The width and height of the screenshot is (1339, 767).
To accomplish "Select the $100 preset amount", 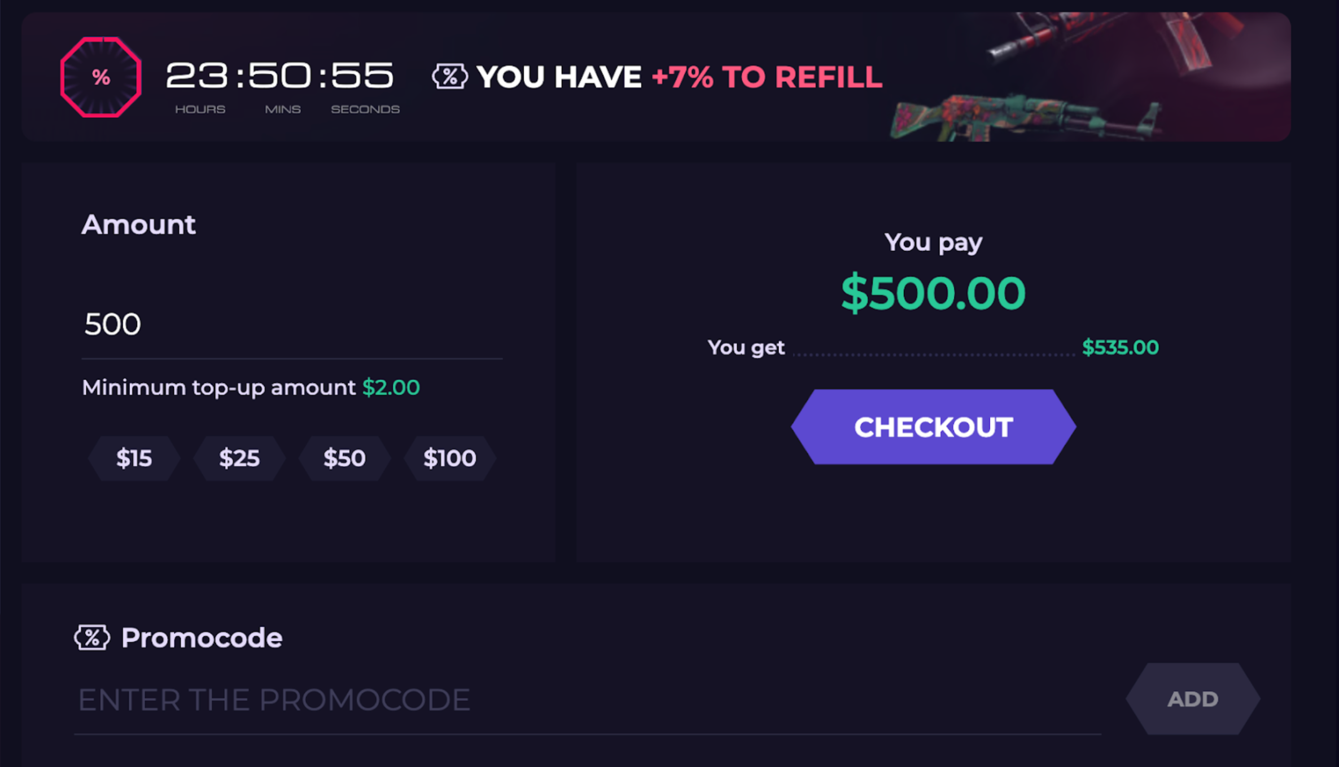I will tap(449, 458).
